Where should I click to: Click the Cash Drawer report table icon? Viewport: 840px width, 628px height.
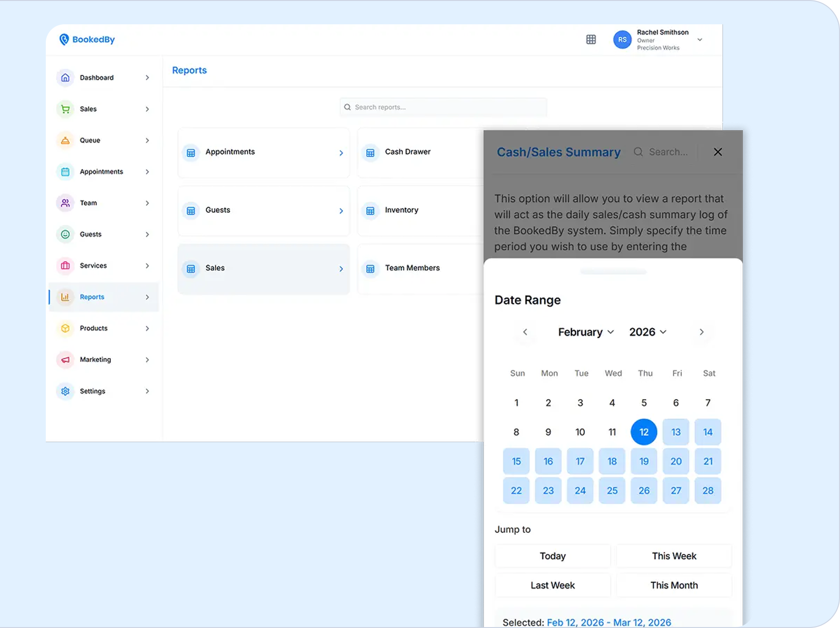pyautogui.click(x=370, y=153)
